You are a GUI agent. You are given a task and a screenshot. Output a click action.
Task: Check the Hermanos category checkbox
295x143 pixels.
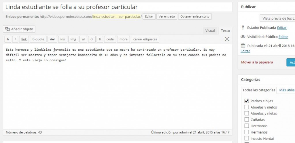(247, 132)
